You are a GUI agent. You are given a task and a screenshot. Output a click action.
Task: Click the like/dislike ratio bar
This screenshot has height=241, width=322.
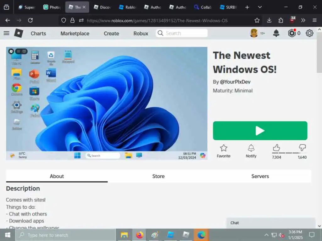(289, 153)
